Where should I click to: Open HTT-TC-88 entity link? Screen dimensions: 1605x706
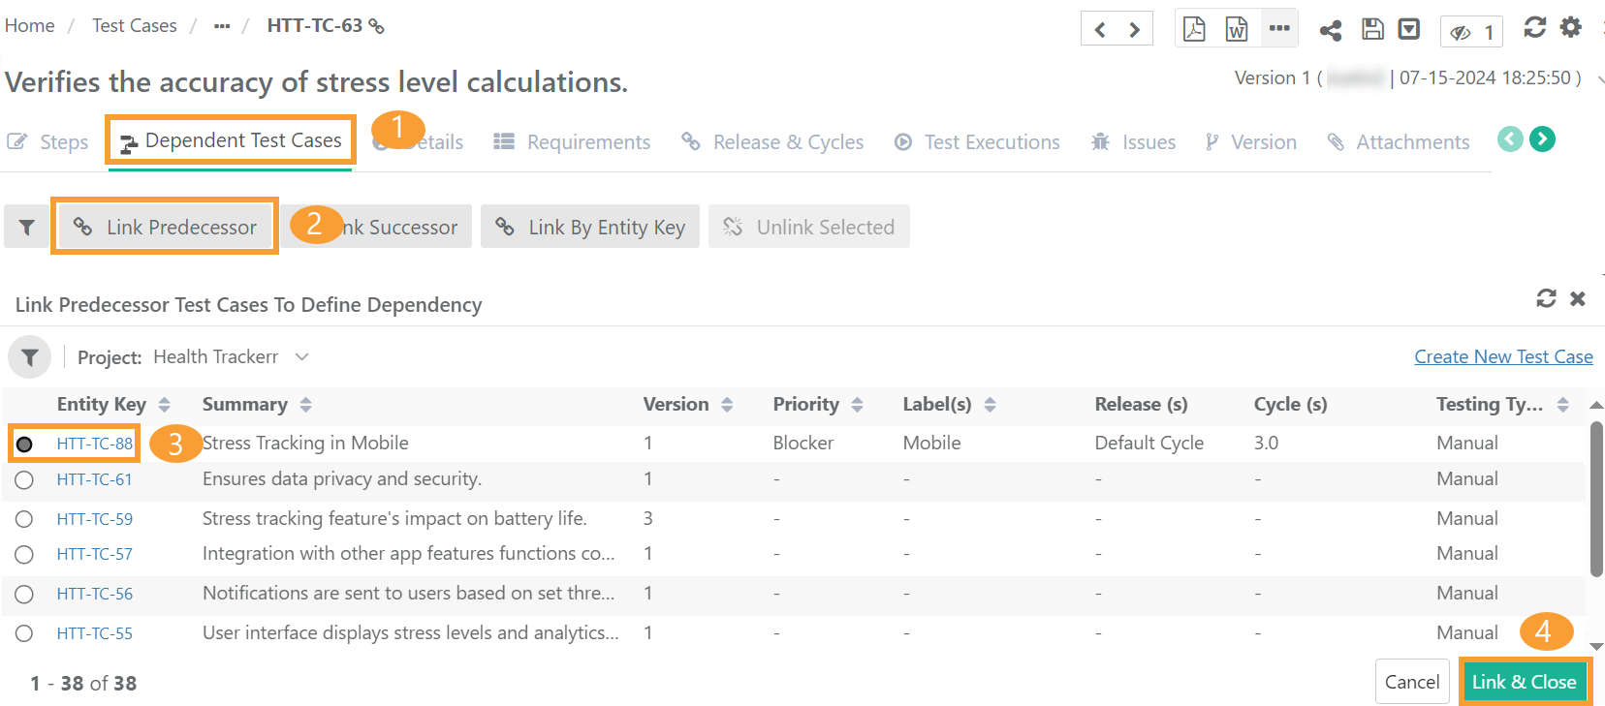(94, 444)
